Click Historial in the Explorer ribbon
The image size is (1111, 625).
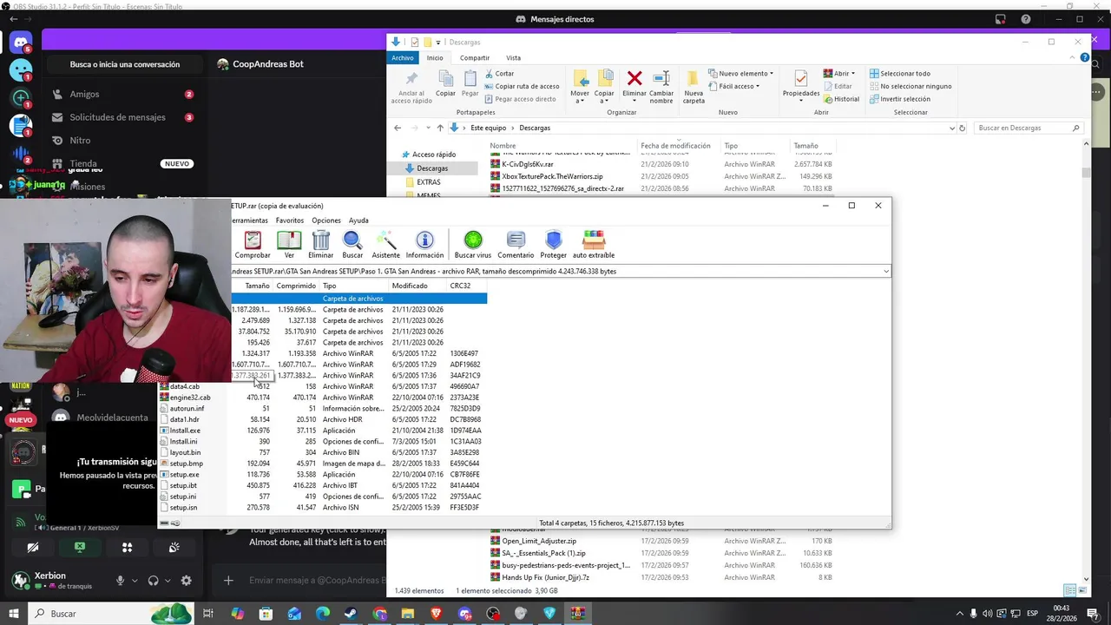[x=841, y=99]
